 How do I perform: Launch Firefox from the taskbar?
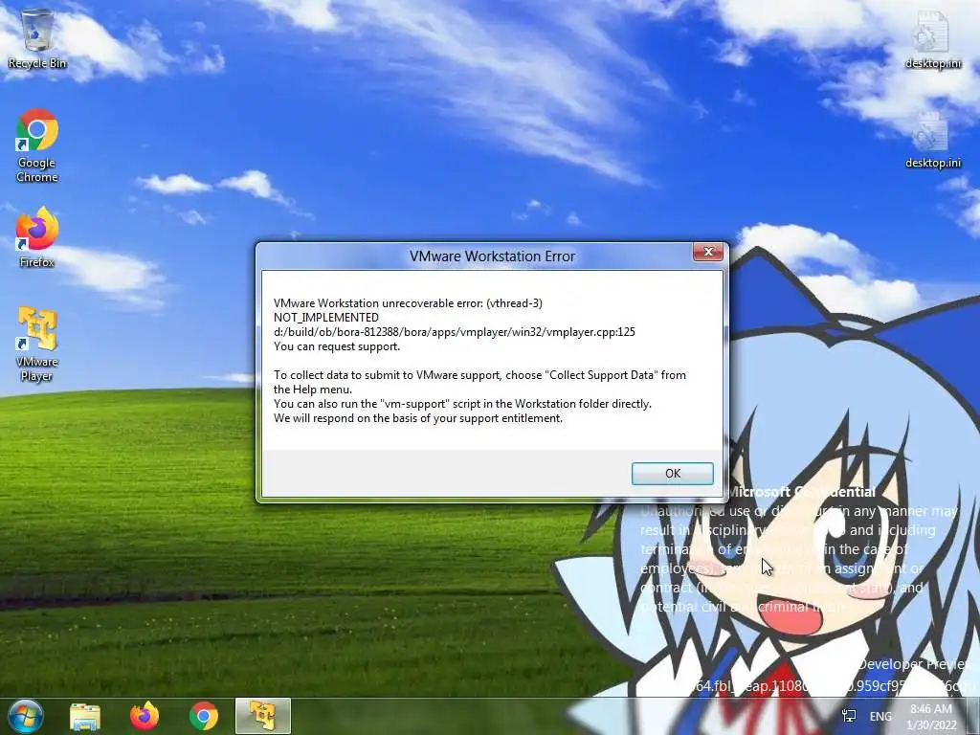[x=145, y=716]
